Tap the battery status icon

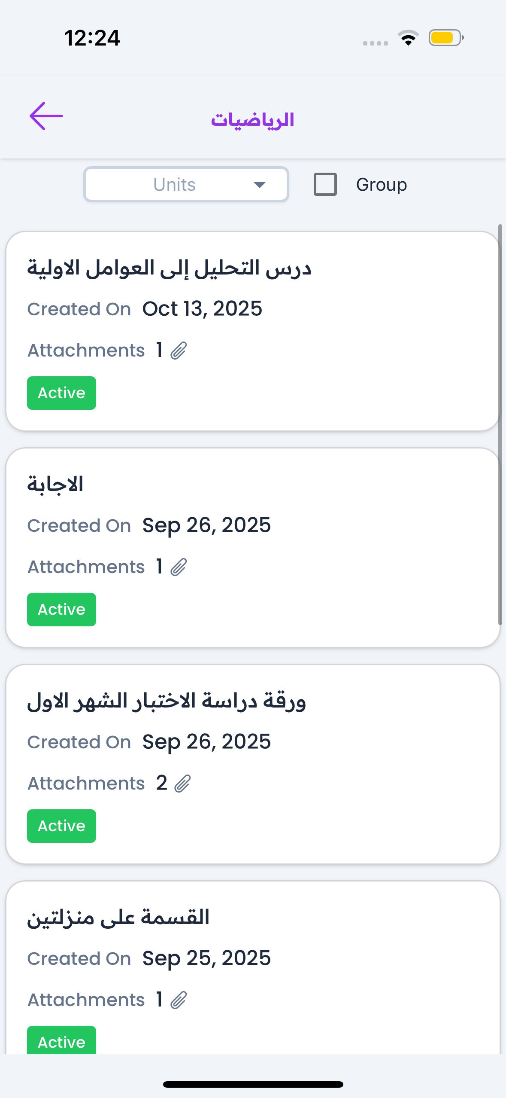445,38
